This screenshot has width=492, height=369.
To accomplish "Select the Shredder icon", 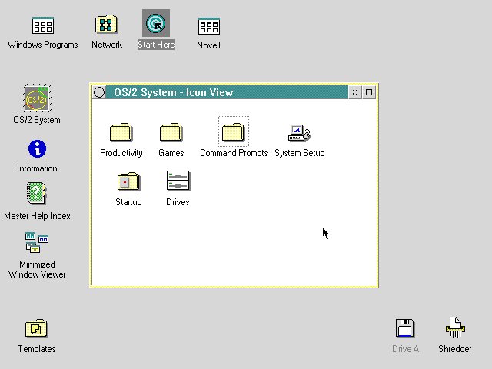I will pyautogui.click(x=455, y=327).
